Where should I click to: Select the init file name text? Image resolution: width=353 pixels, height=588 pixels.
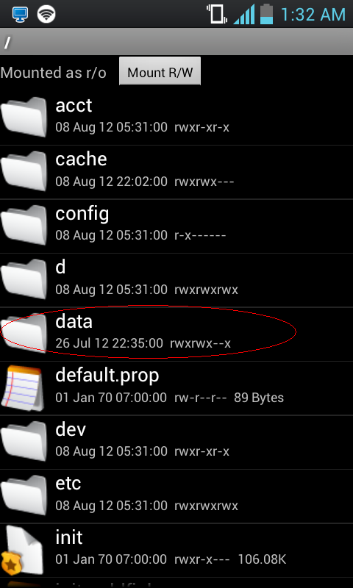click(69, 537)
